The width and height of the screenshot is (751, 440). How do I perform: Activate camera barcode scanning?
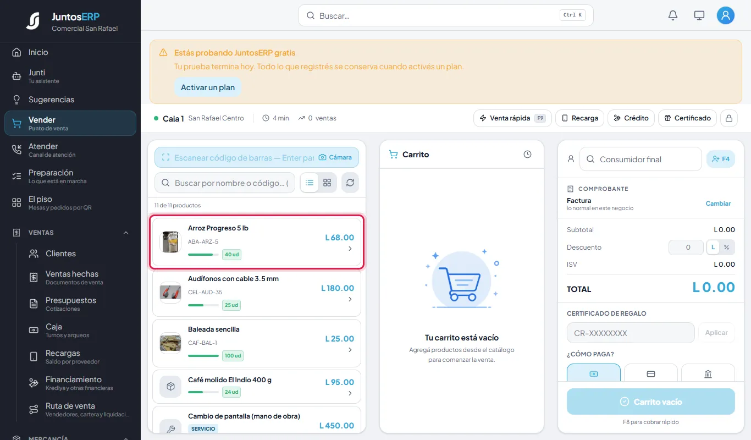(x=335, y=157)
